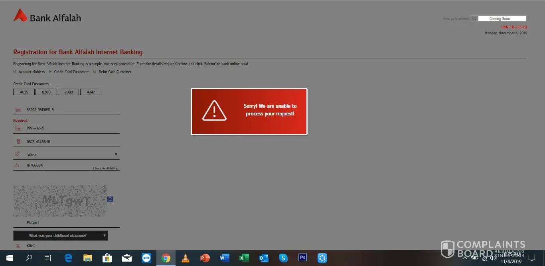Viewport: 545px width, 266px height.
Task: Show hidden system tray icons
Action: (464, 258)
